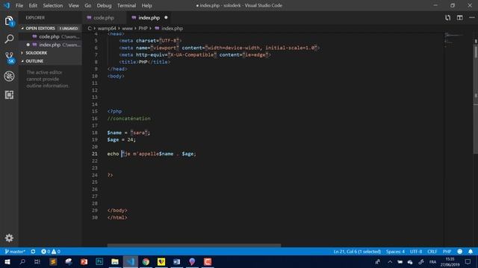
Task: Open the Explorer view in activity bar
Action: click(x=9, y=22)
